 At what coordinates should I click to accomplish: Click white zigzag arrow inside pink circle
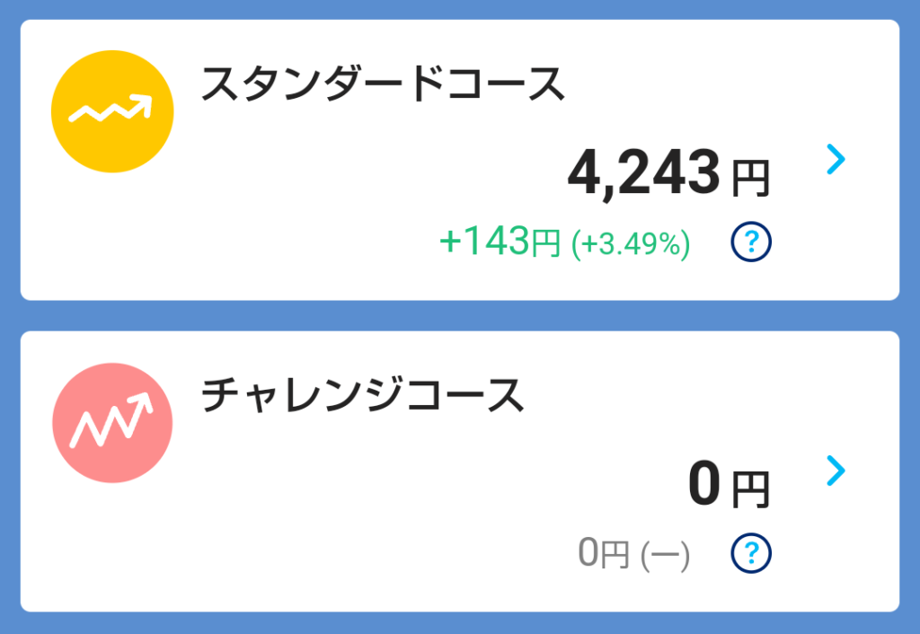(111, 420)
